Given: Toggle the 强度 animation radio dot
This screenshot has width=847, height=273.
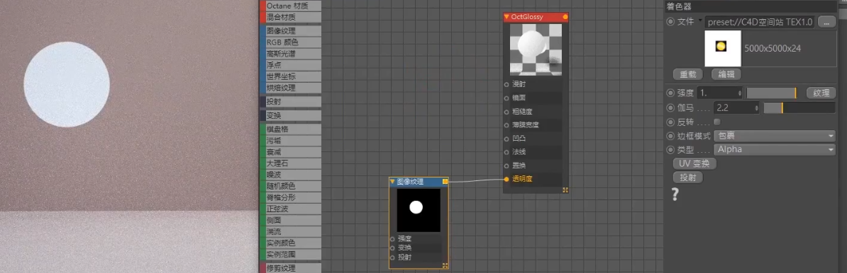Looking at the screenshot, I should point(671,93).
